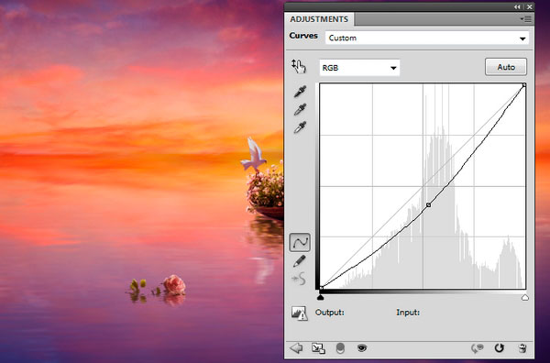Open the RGB channel dropdown
The width and height of the screenshot is (550, 363).
coord(359,68)
